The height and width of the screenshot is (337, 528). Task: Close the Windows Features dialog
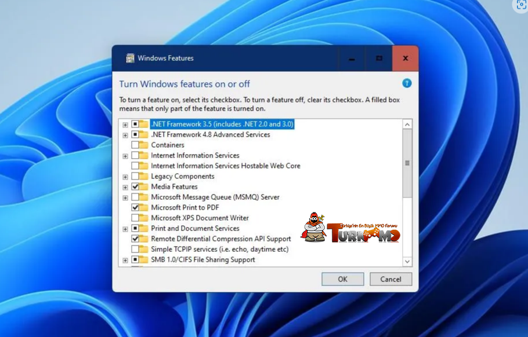point(406,58)
